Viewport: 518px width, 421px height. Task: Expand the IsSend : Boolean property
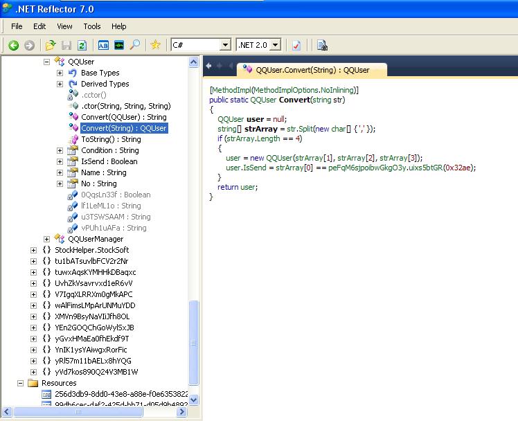coord(60,161)
